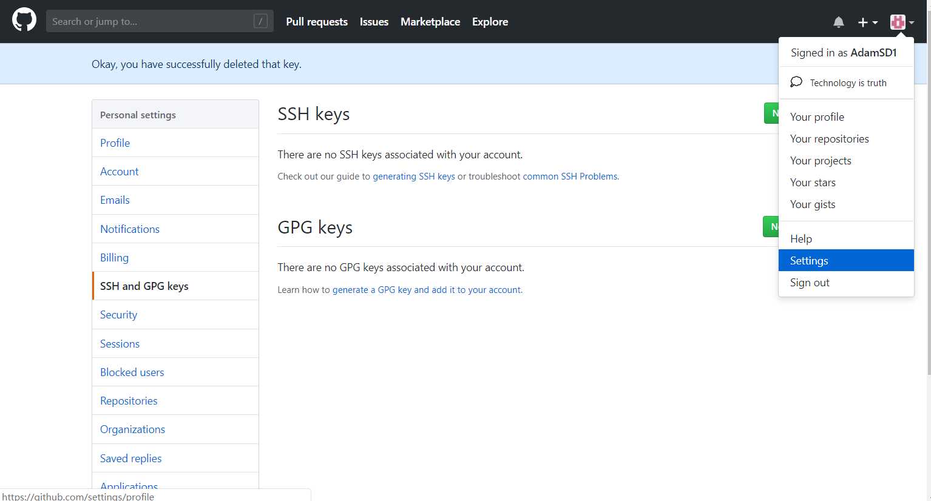Image resolution: width=931 pixels, height=501 pixels.
Task: Open Account settings in sidebar
Action: coord(175,172)
